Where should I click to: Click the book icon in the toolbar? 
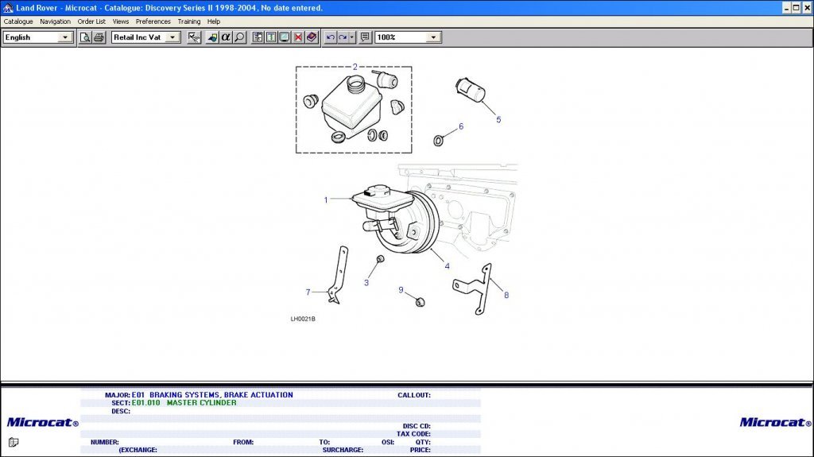click(312, 37)
